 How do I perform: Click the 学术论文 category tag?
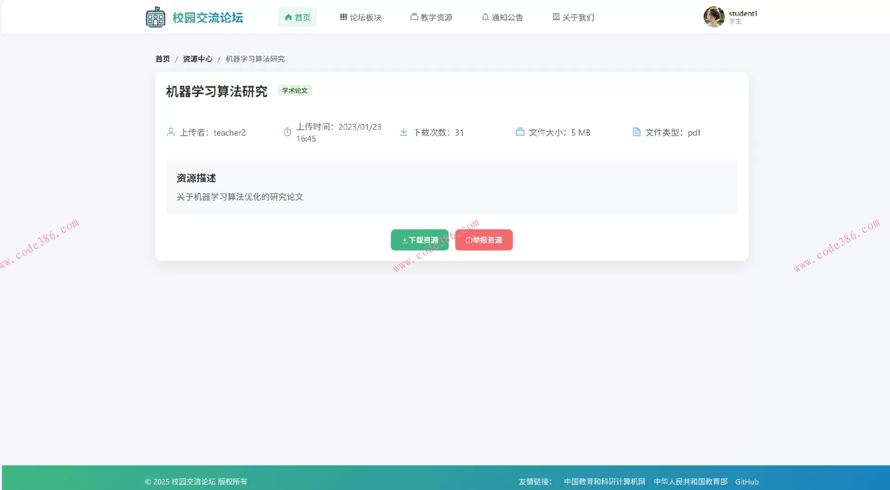[x=294, y=91]
